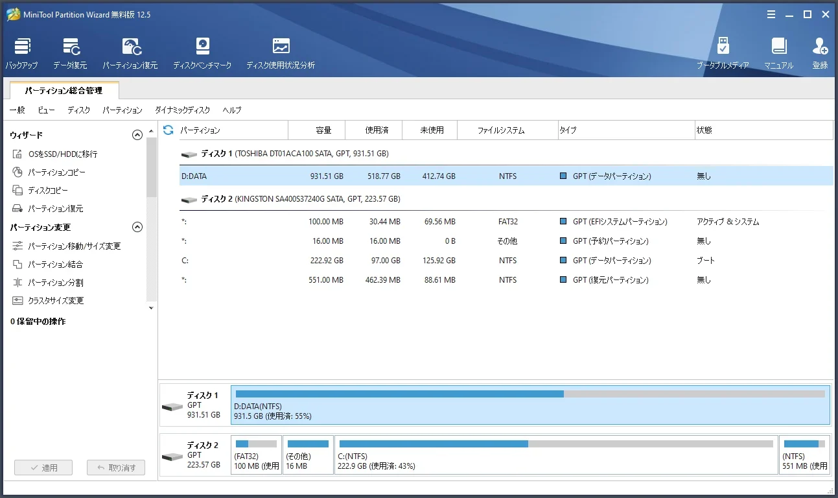Select the 16.00 MB reserved partition row
This screenshot has width=838, height=498.
[506, 241]
